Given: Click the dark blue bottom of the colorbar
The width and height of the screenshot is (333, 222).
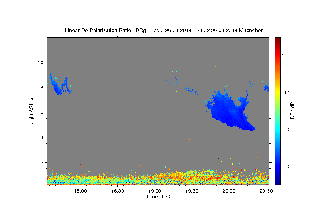Looking at the screenshot, I should pyautogui.click(x=277, y=182).
